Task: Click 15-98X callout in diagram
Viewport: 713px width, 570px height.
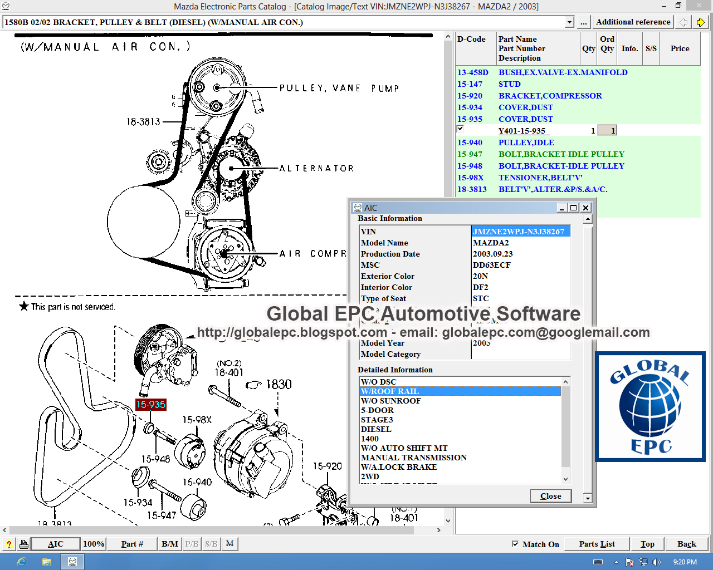Action: [197, 419]
